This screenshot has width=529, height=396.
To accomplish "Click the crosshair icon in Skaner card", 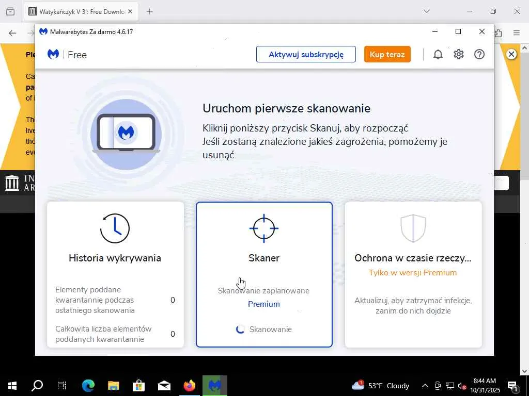I will [x=264, y=228].
